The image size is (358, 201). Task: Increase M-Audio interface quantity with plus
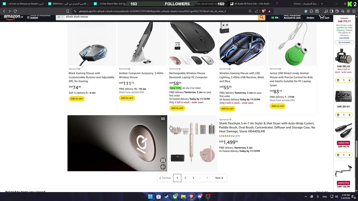349,115
